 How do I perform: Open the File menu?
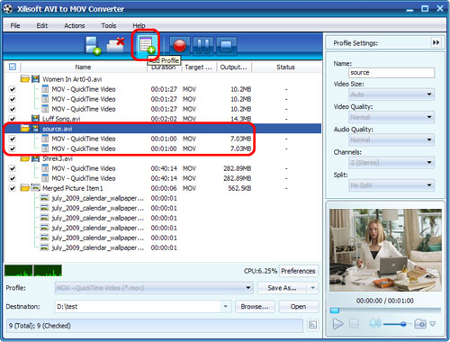click(15, 25)
